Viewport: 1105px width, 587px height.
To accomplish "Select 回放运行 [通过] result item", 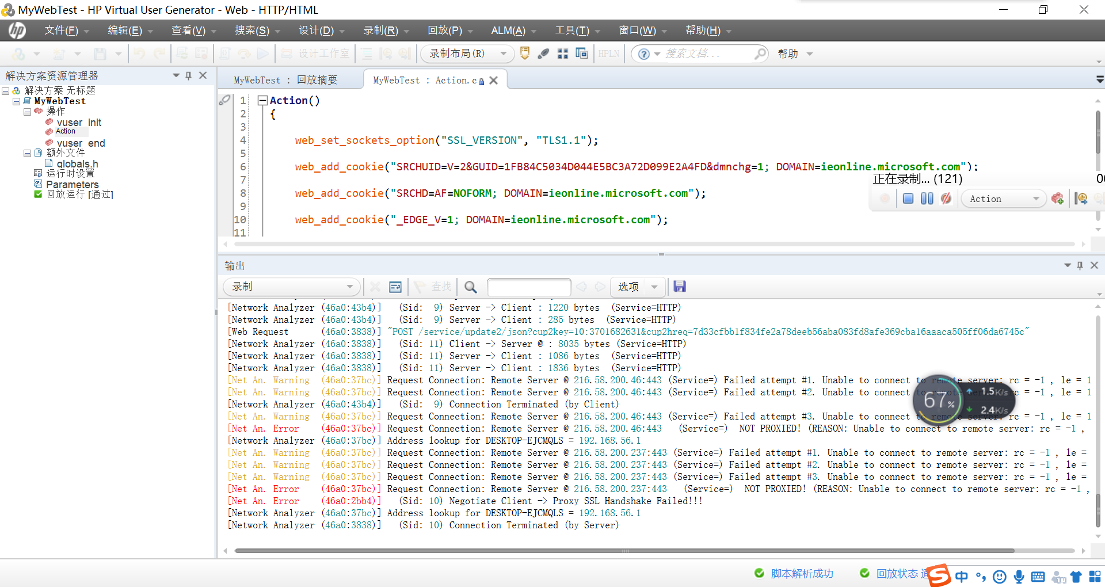I will (79, 195).
